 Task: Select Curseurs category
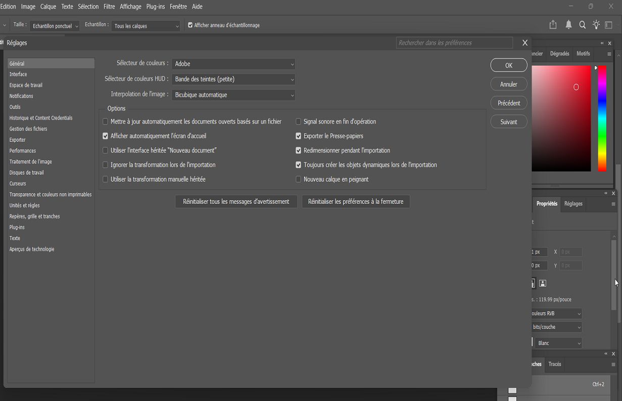(x=18, y=184)
